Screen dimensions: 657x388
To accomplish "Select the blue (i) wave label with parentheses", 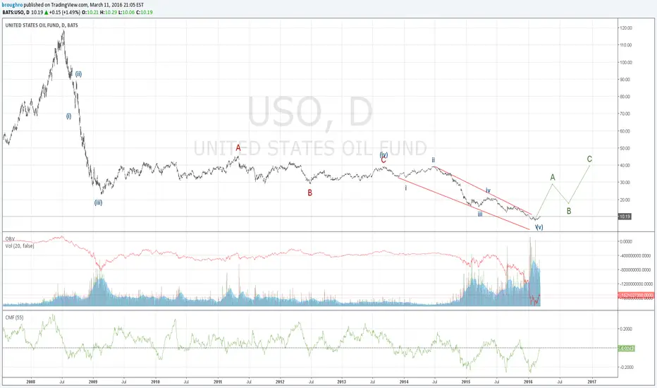I will coord(68,116).
